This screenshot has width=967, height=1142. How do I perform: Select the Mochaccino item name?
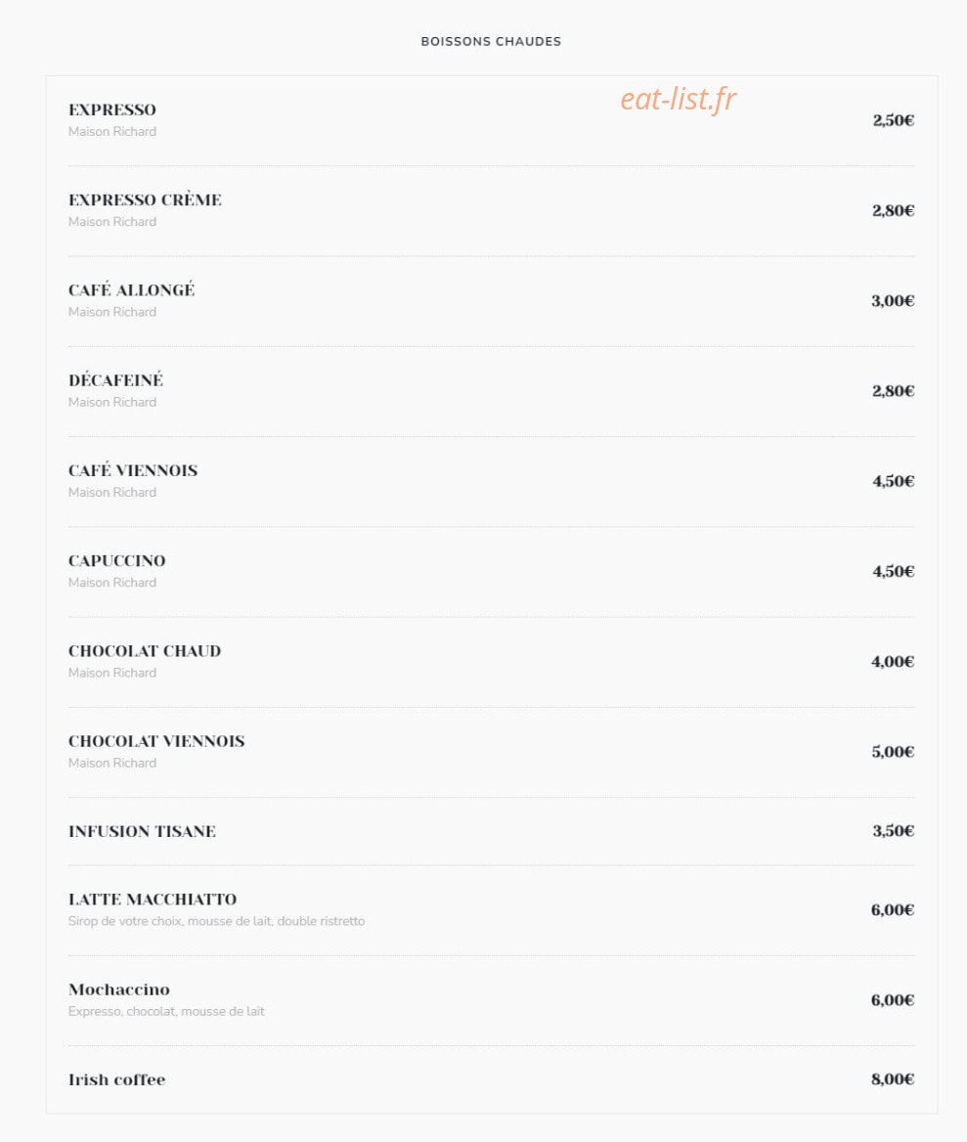[119, 989]
